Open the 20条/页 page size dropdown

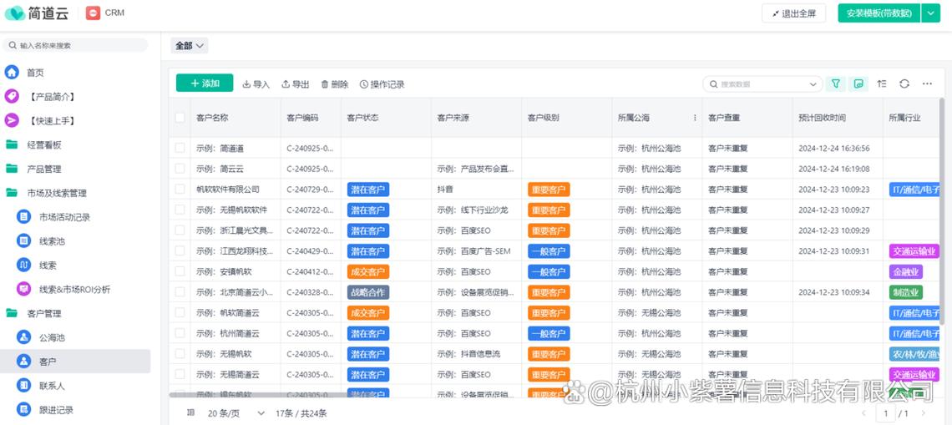click(x=236, y=412)
